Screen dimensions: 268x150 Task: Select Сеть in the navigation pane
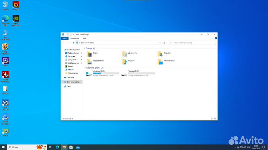(x=68, y=86)
